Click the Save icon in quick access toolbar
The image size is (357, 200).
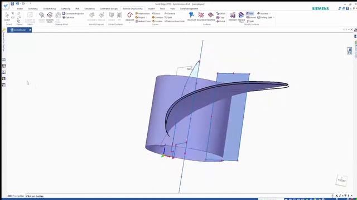(x=12, y=4)
